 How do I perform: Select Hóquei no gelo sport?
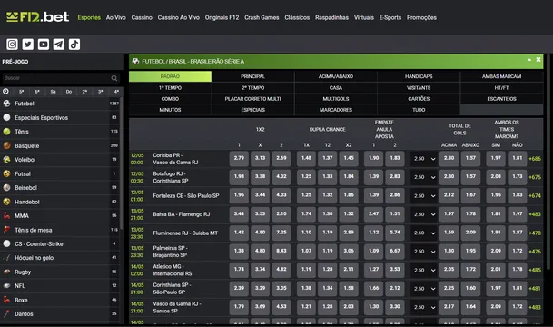(60, 258)
